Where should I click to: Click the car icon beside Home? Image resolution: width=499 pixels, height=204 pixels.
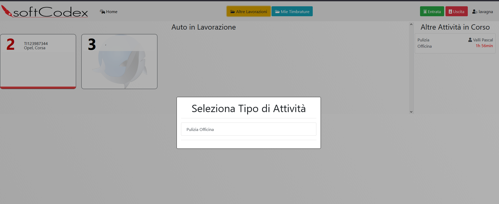coord(102,12)
